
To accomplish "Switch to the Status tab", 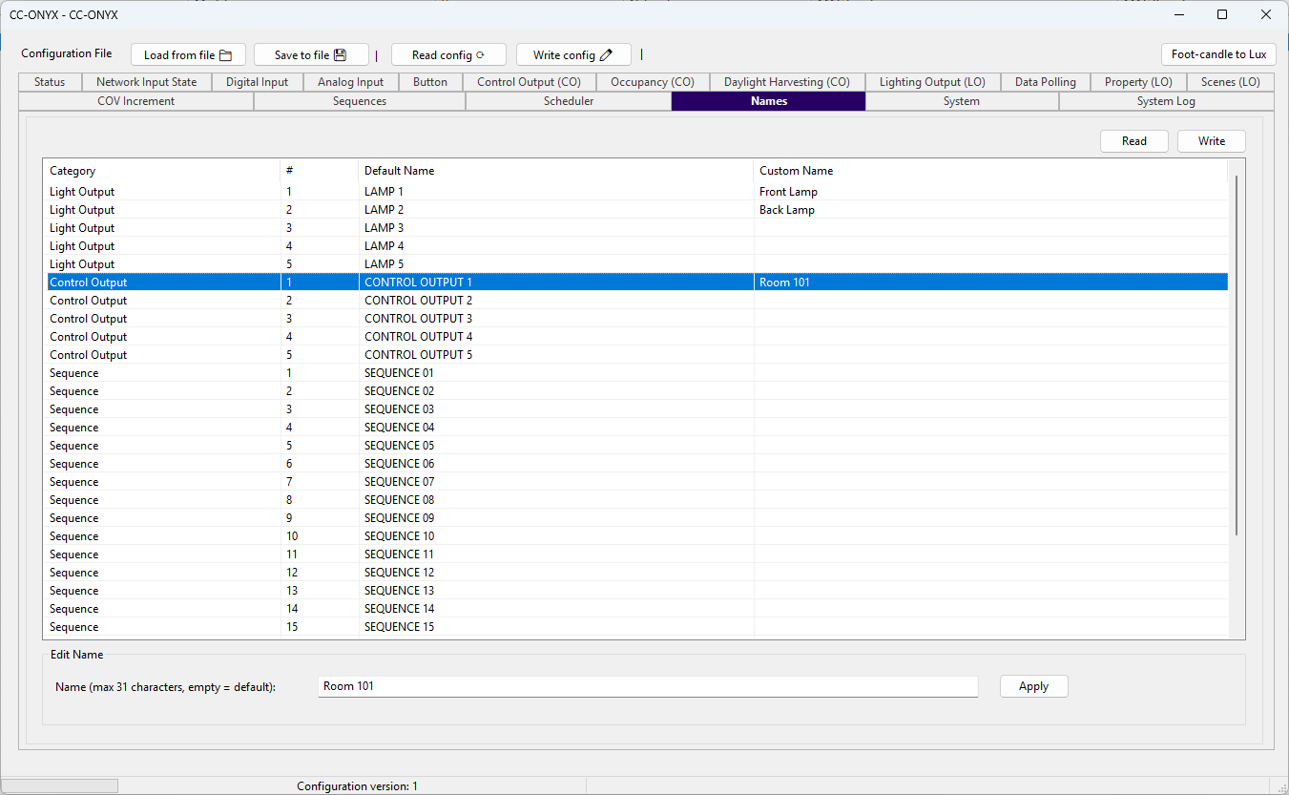I will pyautogui.click(x=50, y=82).
